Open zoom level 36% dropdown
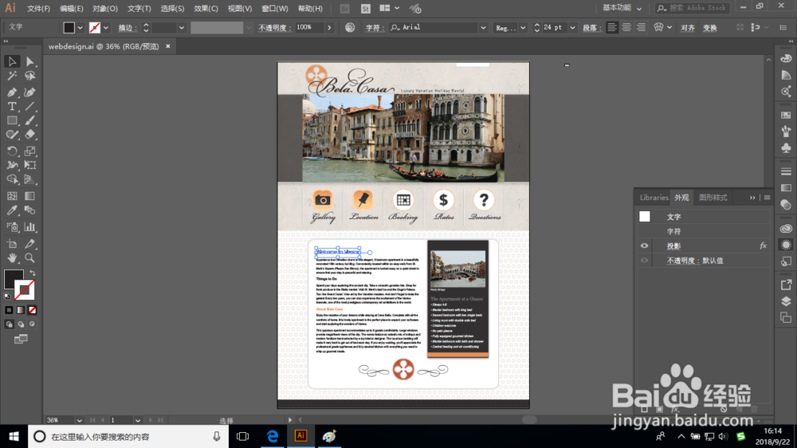Viewport: 797px width, 448px height. pos(79,420)
